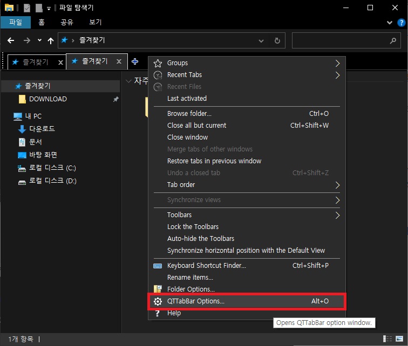Open Tab order submenu
Viewport: 408px width, 346px height.
click(247, 185)
